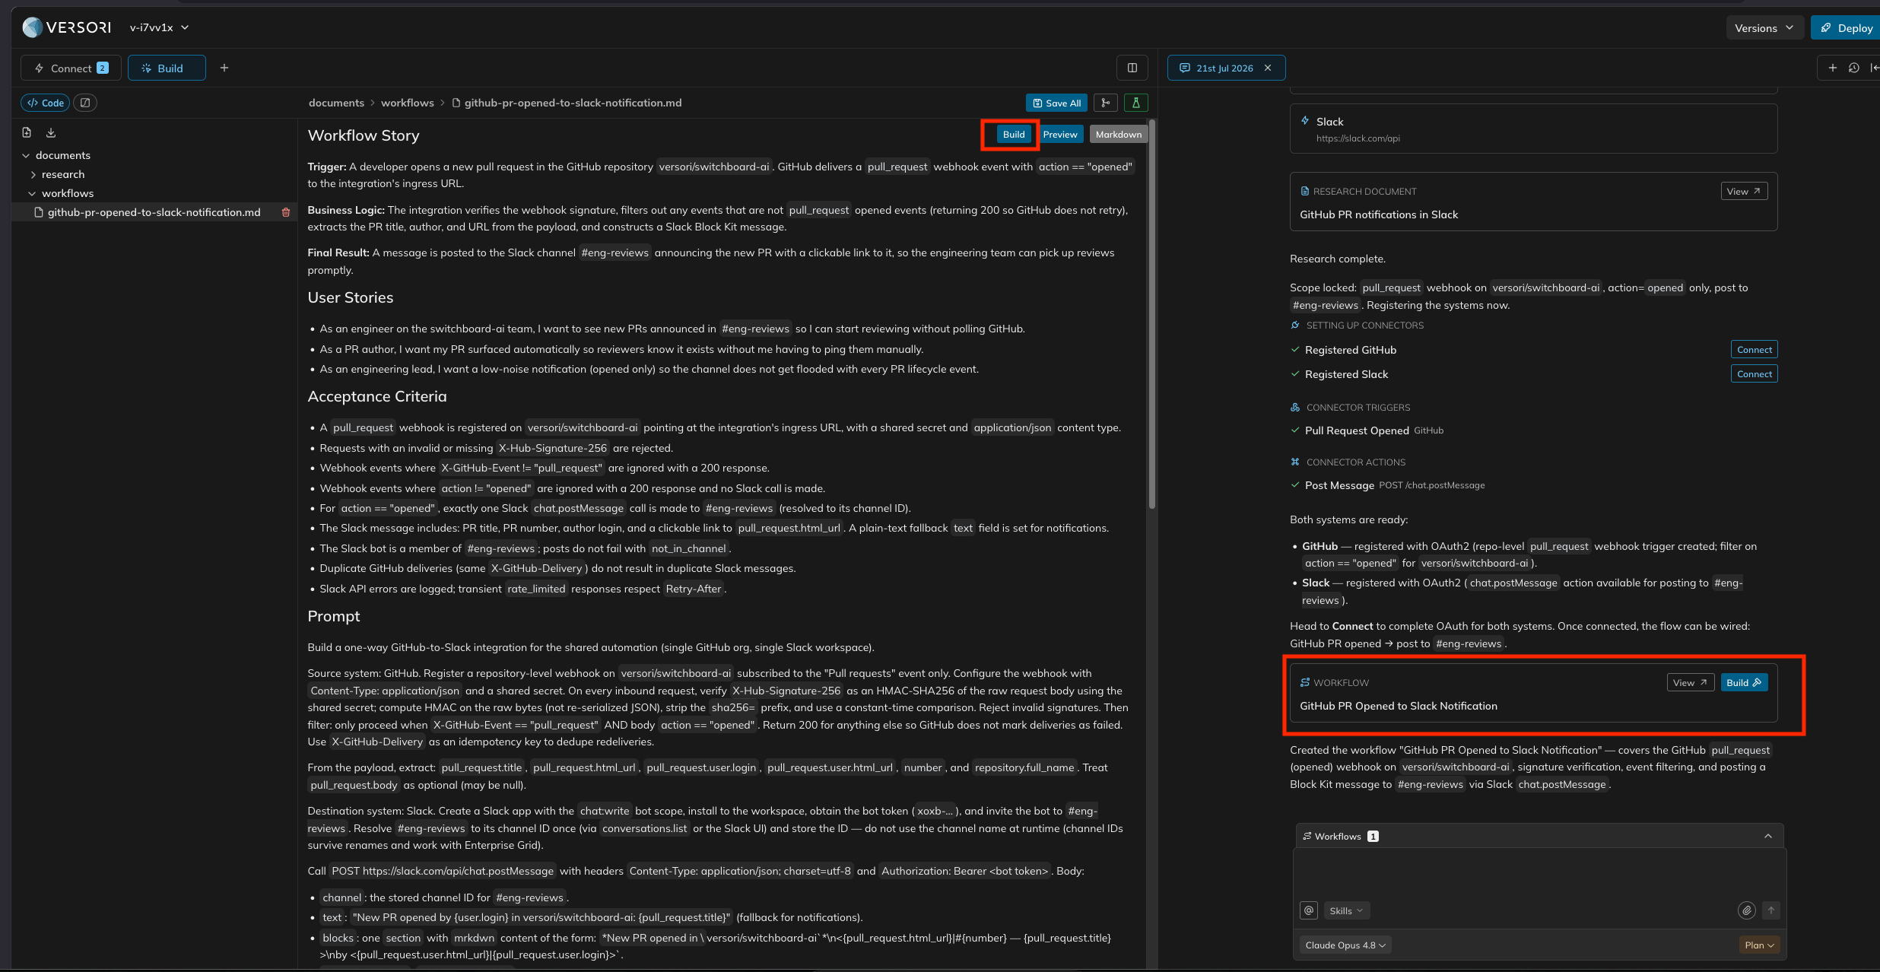This screenshot has width=1880, height=972.
Task: Focus the chat message input field
Action: 1539,873
